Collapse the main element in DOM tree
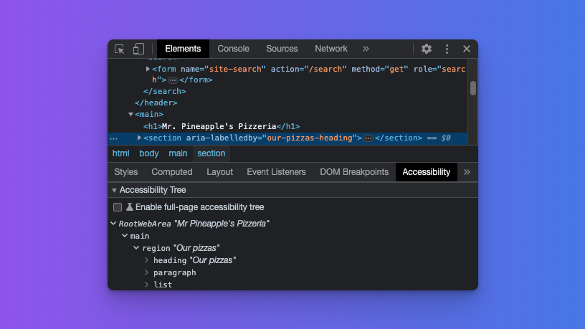Viewport: 585px width, 329px height. (x=130, y=114)
